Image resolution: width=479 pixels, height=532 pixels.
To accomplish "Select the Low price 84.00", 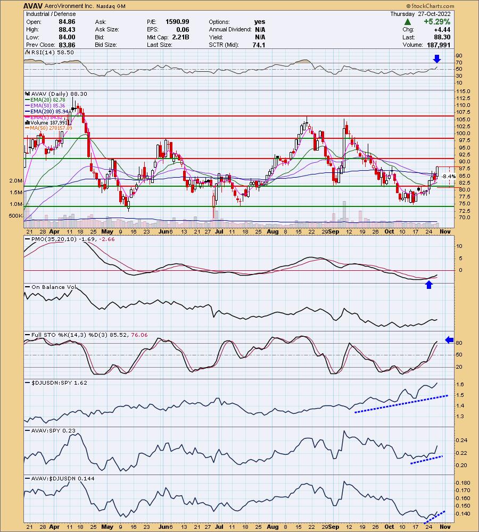I will 67,37.
